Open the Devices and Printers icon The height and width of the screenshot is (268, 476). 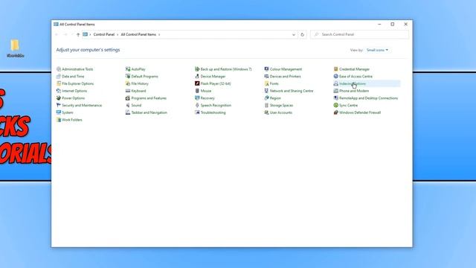[266, 77]
